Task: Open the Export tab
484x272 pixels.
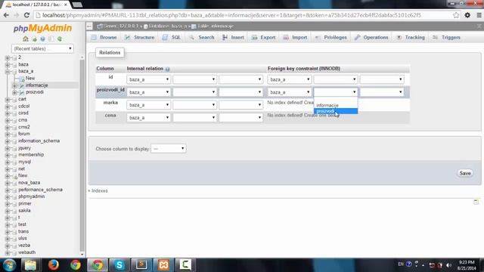Action: click(x=263, y=37)
